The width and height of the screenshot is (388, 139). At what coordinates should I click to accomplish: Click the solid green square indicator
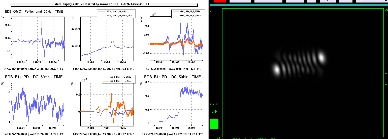point(214,124)
